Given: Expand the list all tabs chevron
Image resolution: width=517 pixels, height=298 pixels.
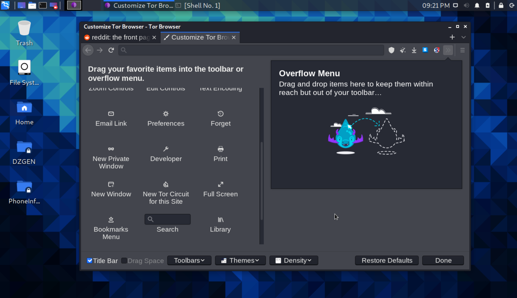Looking at the screenshot, I should pos(464,37).
